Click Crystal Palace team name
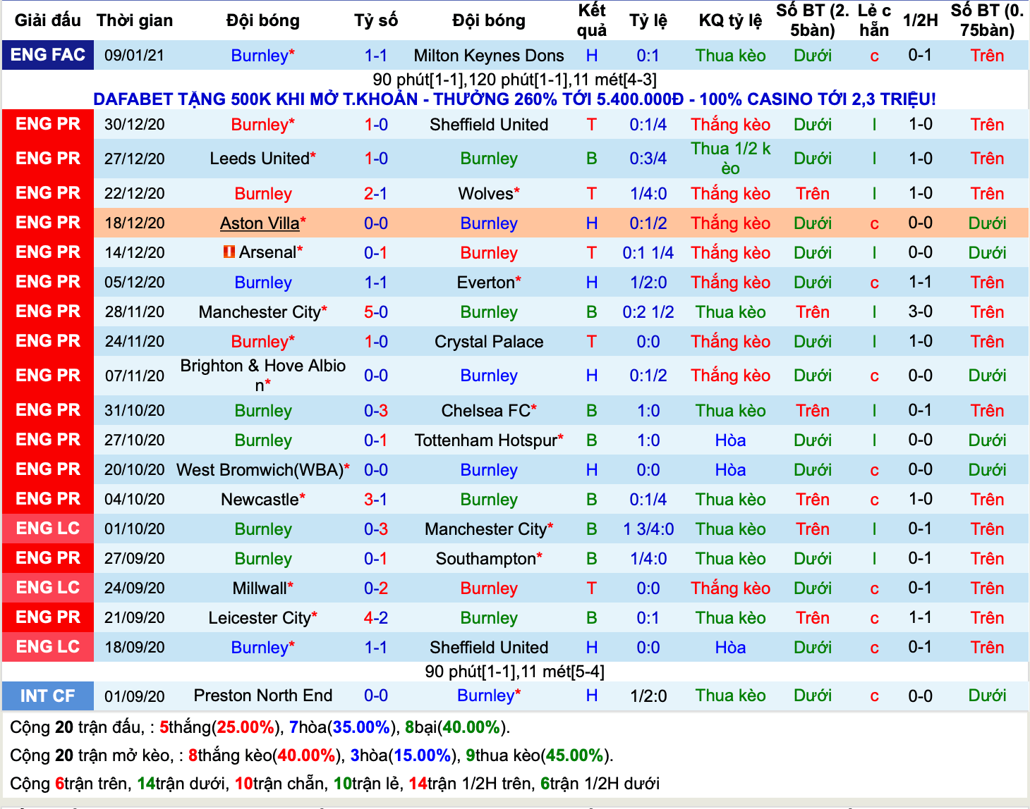 point(489,342)
